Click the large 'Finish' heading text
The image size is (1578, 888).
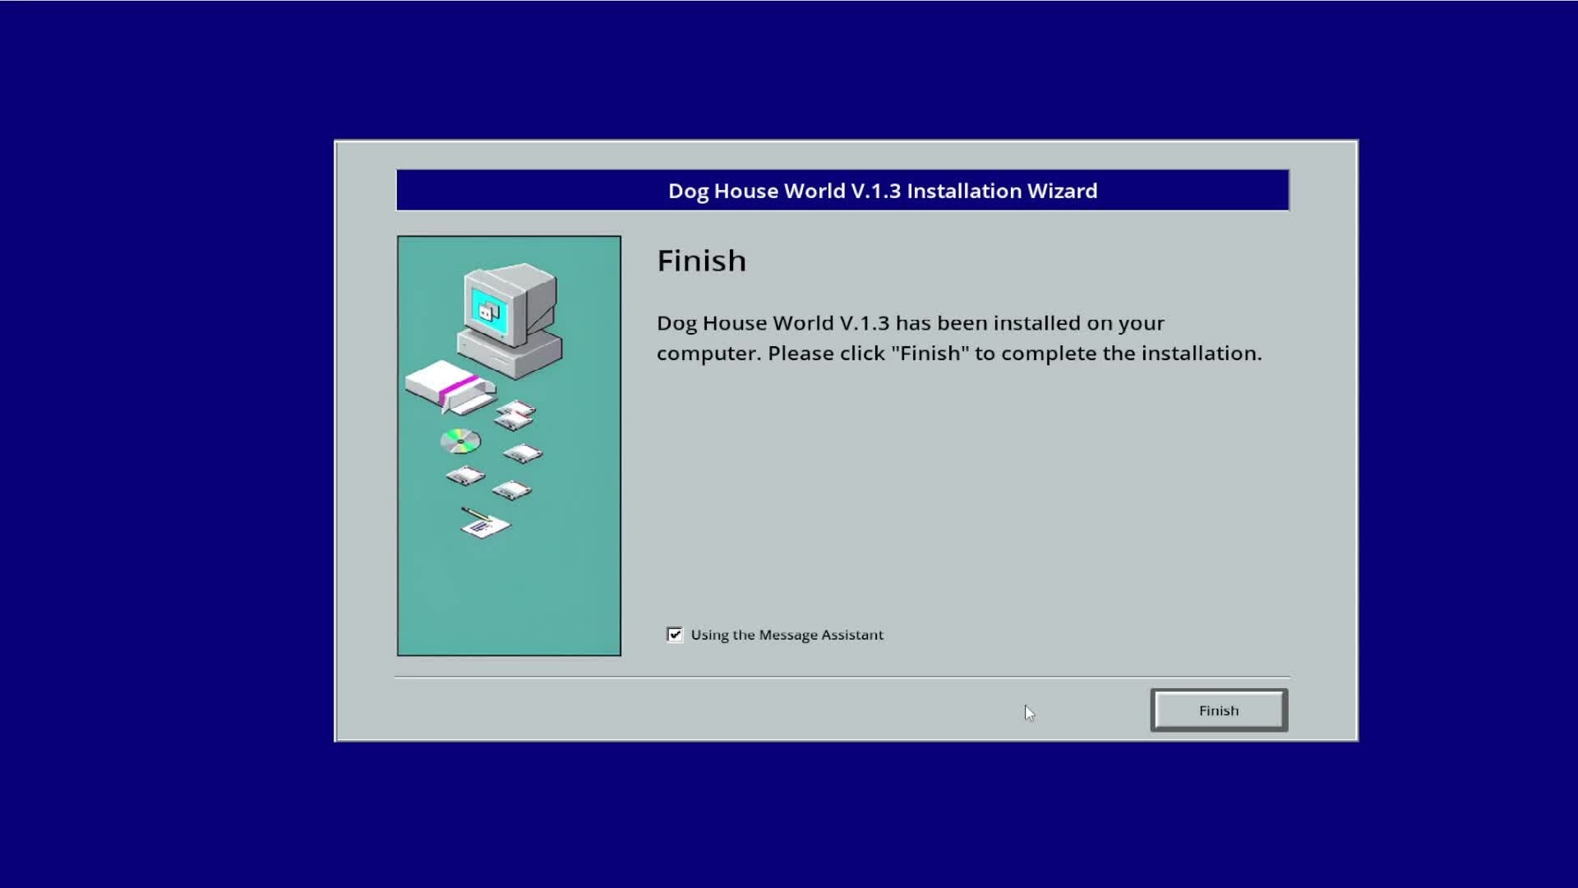[x=701, y=261]
